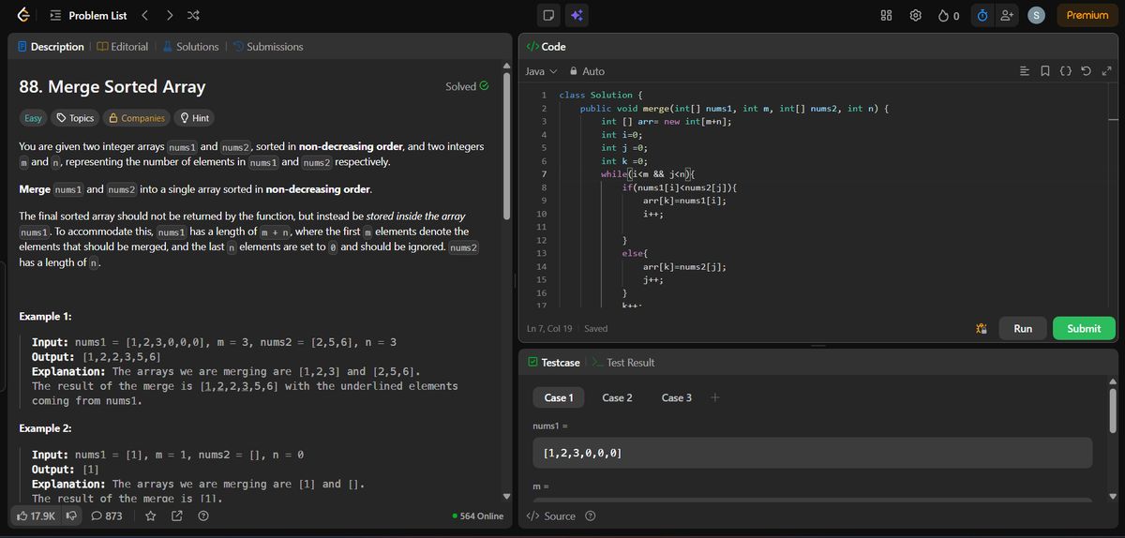Click the problem title Merge Sorted Array

click(112, 86)
